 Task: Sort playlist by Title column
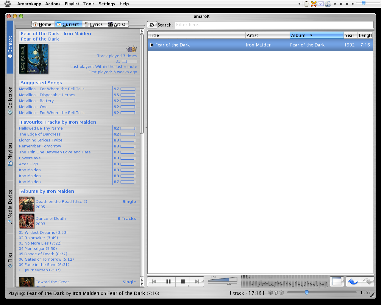click(197, 35)
